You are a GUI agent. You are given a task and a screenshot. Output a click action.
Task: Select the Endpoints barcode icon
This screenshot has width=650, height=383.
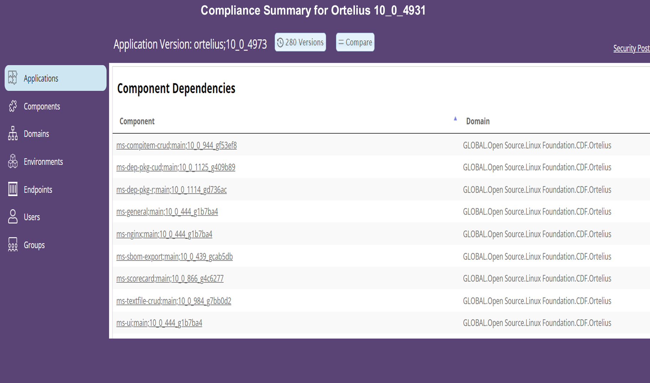13,189
